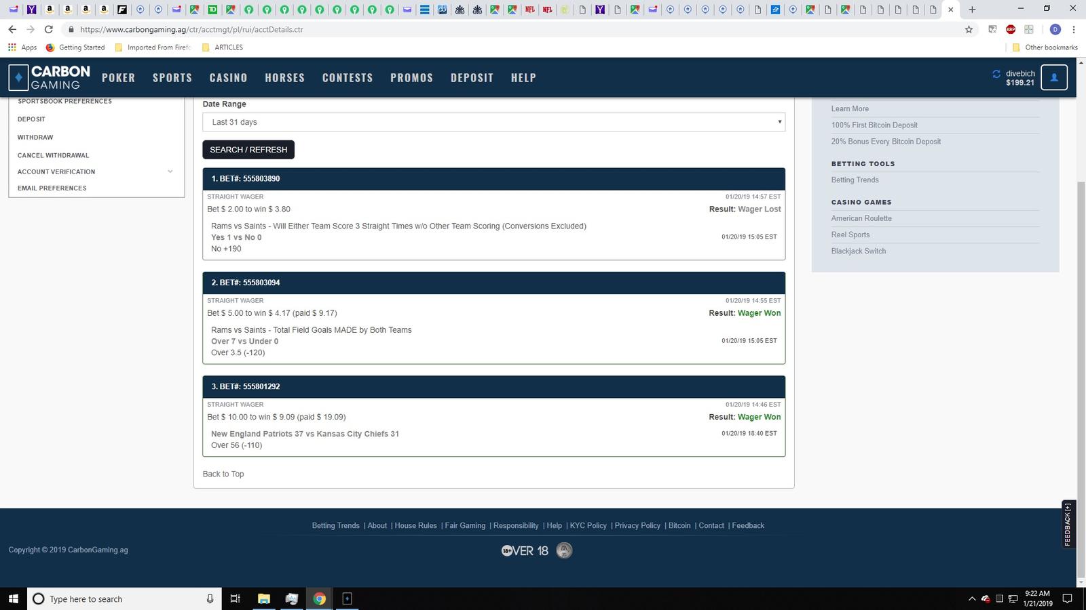Screen dimensions: 1086x610
Task: Select Withdraw in the sidebar
Action: [x=35, y=138]
